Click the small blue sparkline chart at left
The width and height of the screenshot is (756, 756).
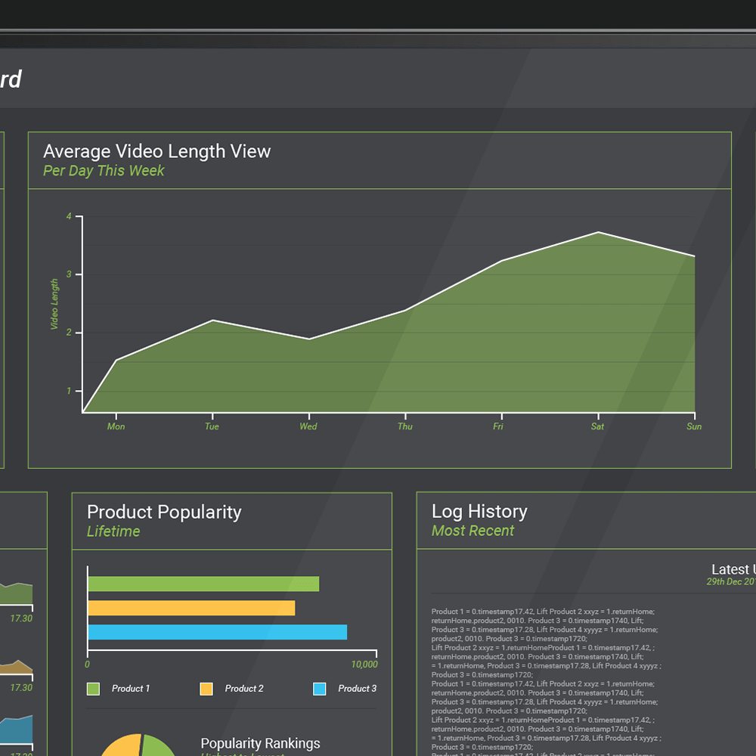[x=17, y=730]
